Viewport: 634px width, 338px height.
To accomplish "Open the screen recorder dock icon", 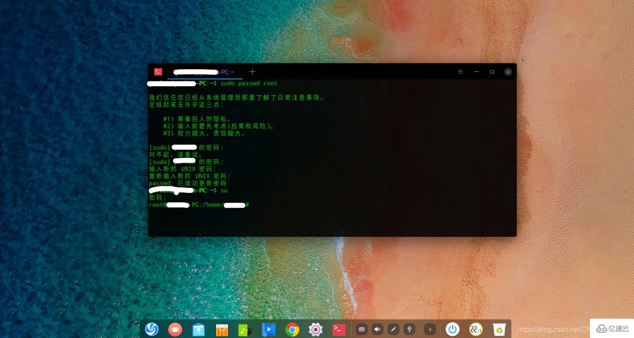I will pyautogui.click(x=175, y=329).
